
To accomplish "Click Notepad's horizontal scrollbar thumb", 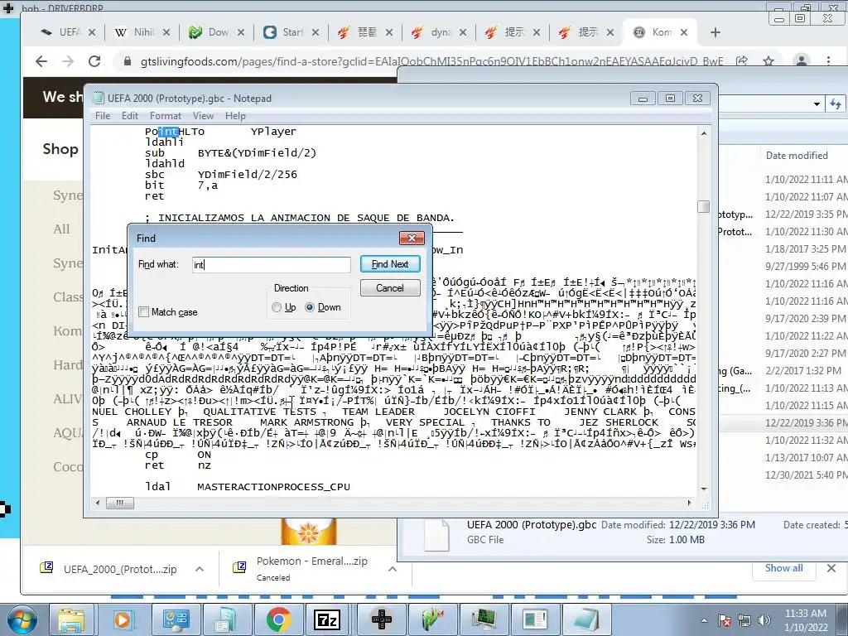I will pos(120,503).
